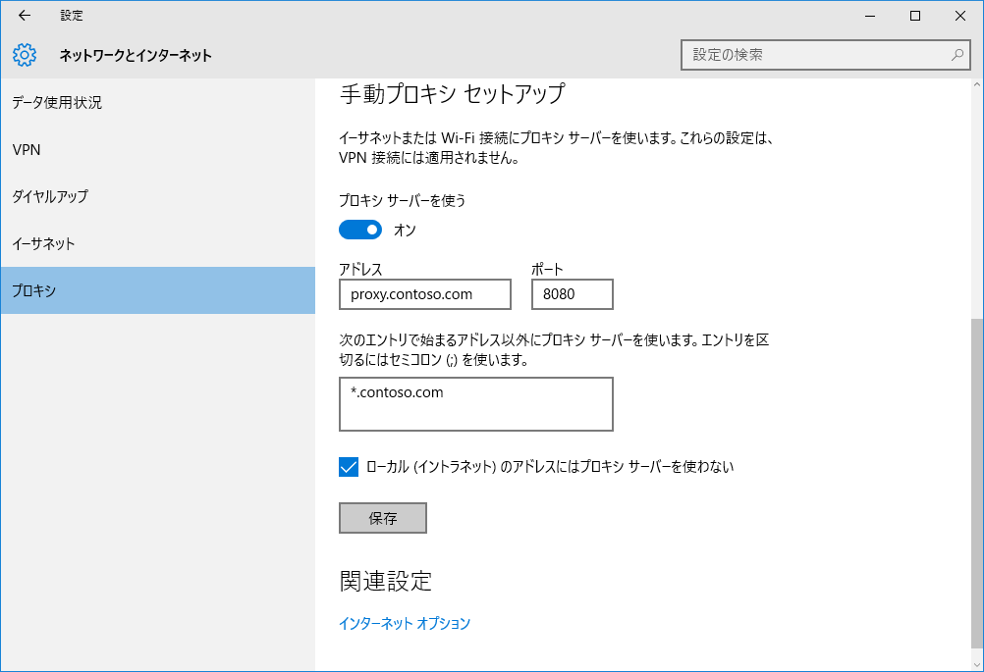The image size is (984, 672).
Task: Select VPN in the sidebar
Action: 27,149
